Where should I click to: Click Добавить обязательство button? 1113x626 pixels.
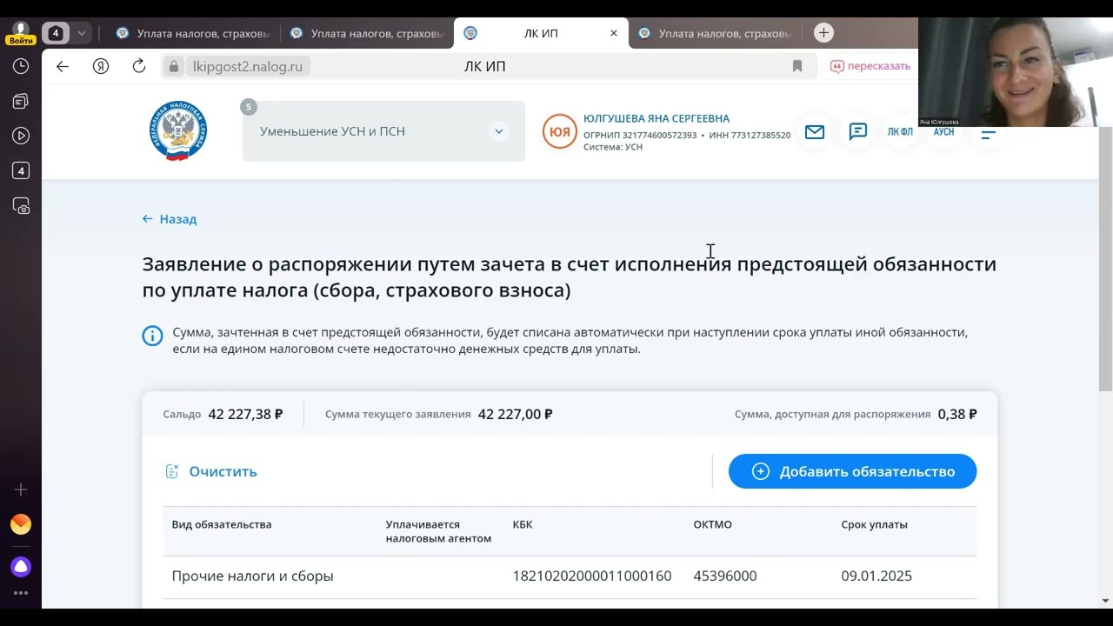(x=852, y=471)
